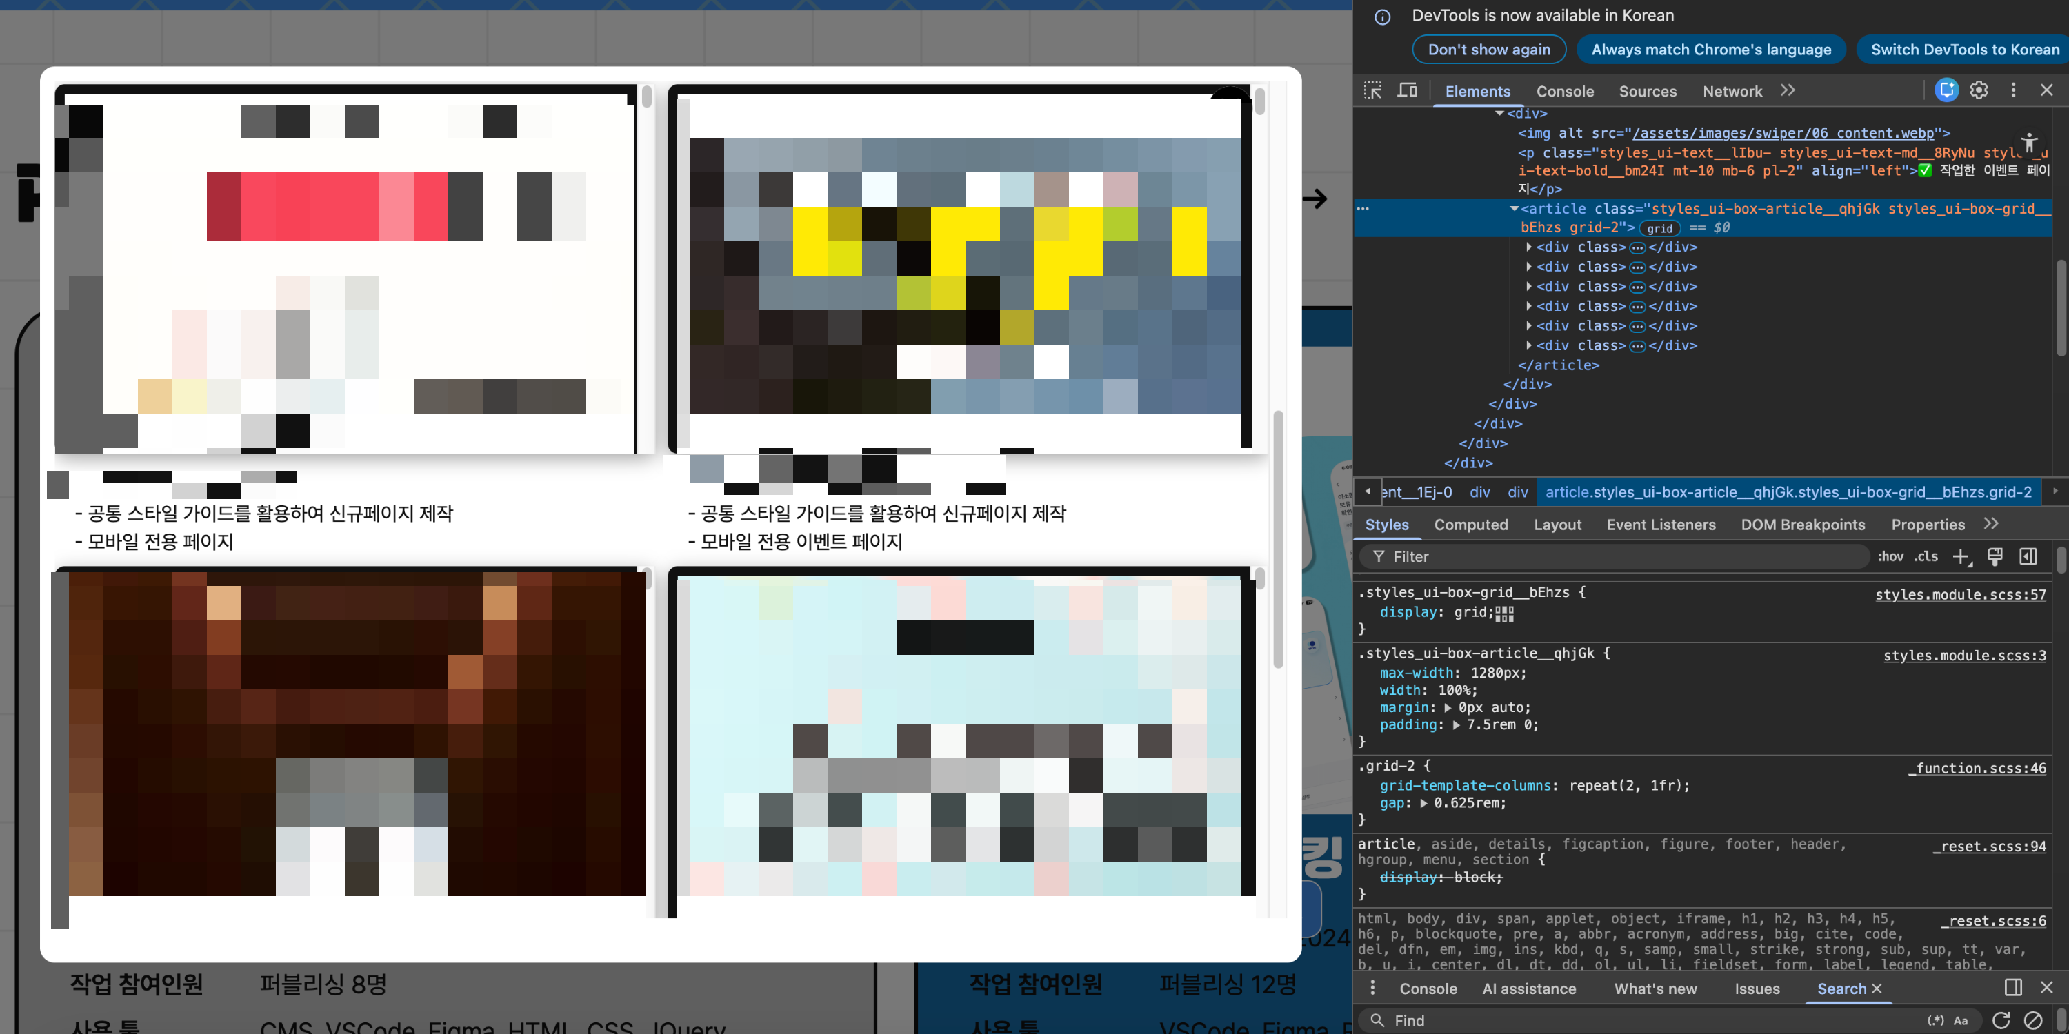Open DevTools settings gear
Screen dimensions: 2069x1034
click(1979, 90)
